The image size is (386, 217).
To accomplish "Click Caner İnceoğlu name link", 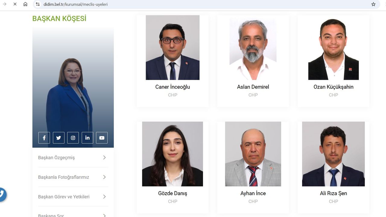I will [x=172, y=87].
